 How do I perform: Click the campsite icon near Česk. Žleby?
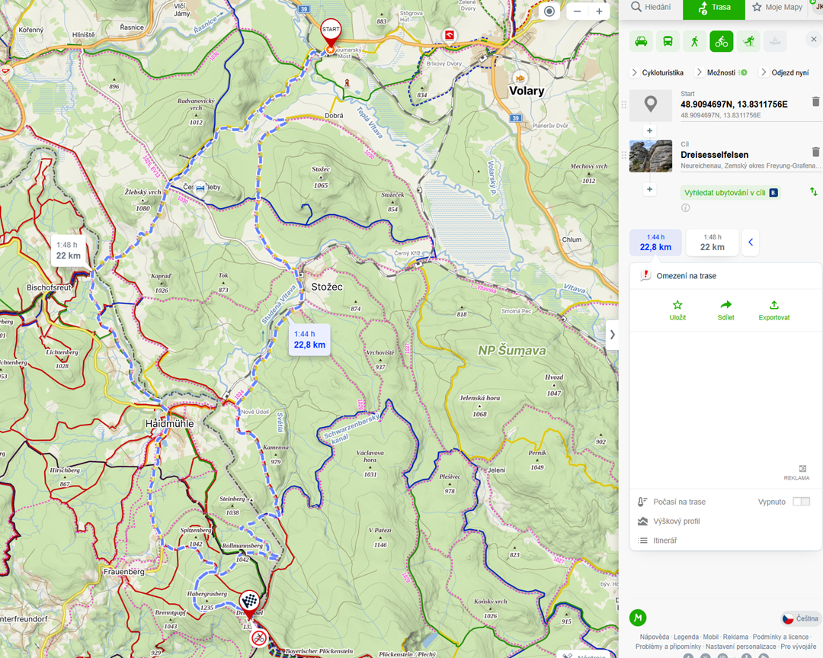tap(200, 188)
